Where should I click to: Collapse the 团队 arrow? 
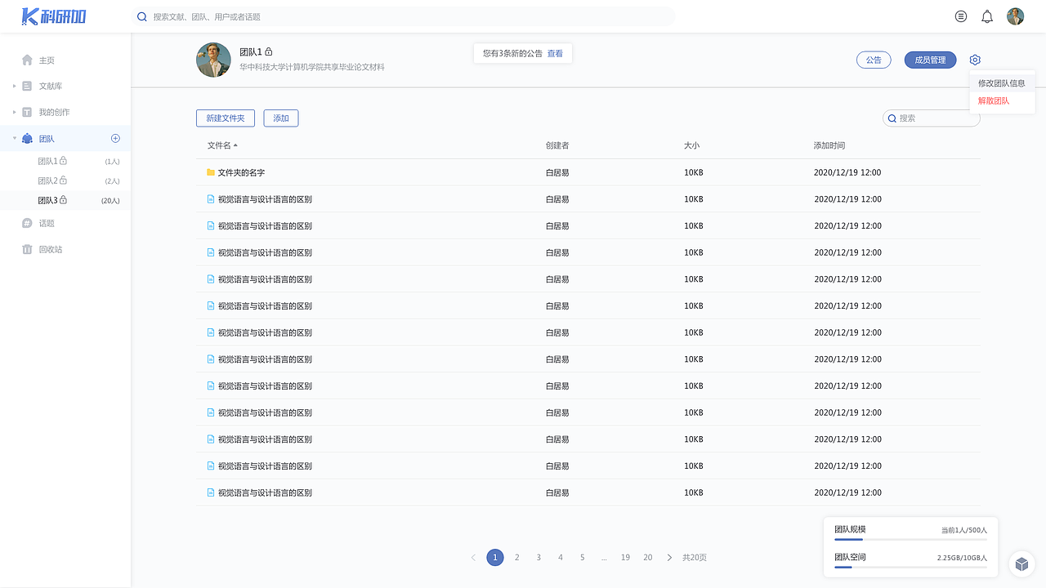pyautogui.click(x=14, y=139)
